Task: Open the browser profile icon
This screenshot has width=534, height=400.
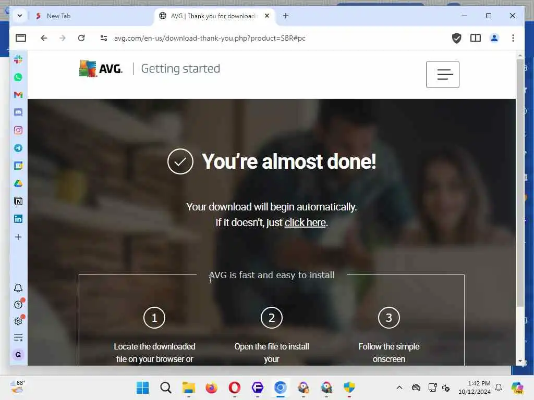Action: (494, 37)
